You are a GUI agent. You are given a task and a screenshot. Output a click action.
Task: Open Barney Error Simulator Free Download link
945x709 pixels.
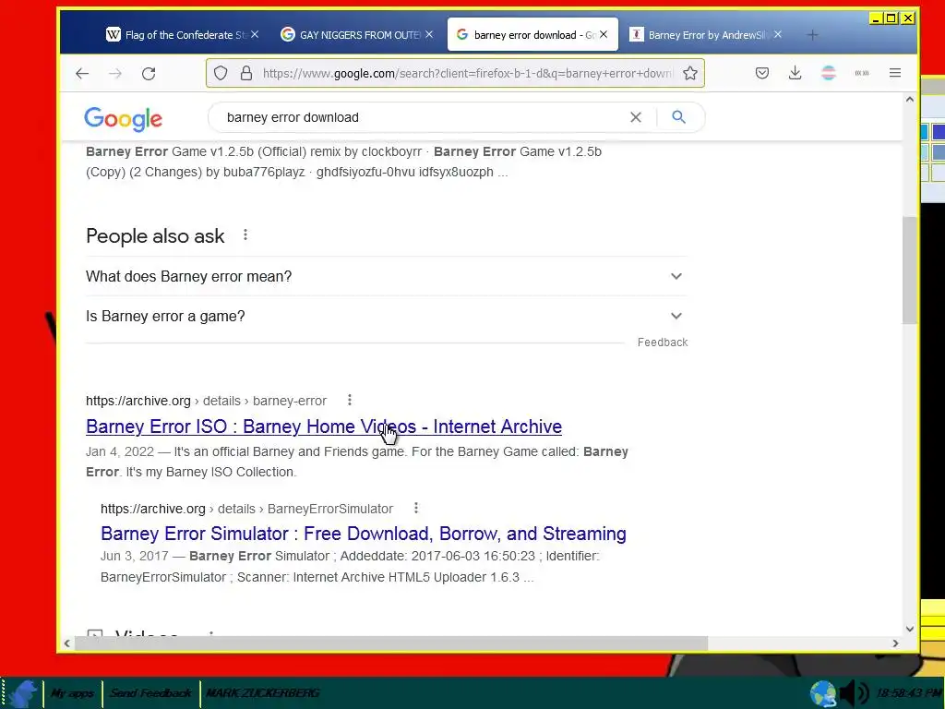pyautogui.click(x=364, y=534)
